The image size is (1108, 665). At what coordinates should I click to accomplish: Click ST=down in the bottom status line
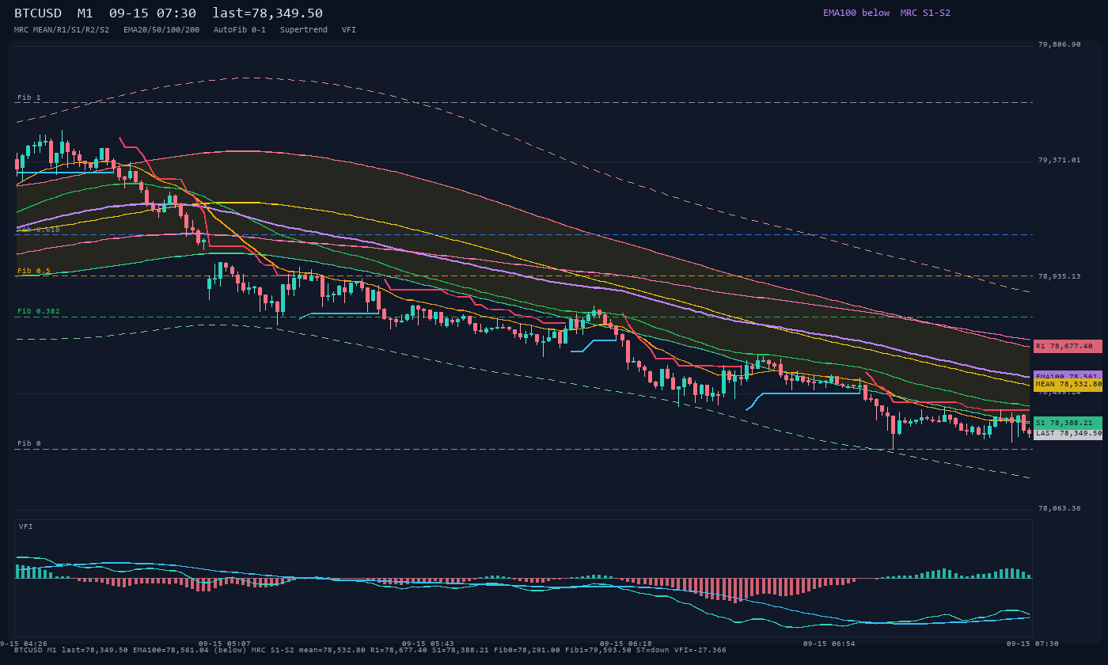click(x=653, y=651)
